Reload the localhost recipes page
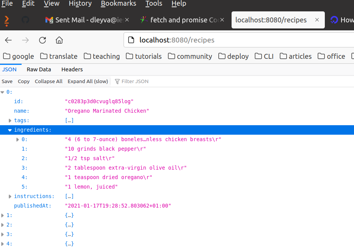The image size is (354, 247). click(x=42, y=40)
